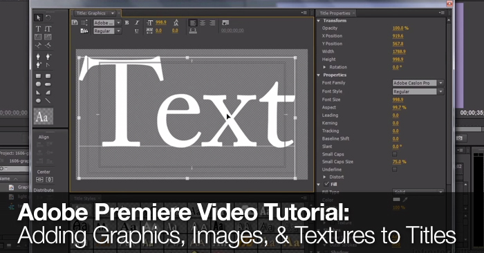Select the Pen tool

(x=38, y=57)
